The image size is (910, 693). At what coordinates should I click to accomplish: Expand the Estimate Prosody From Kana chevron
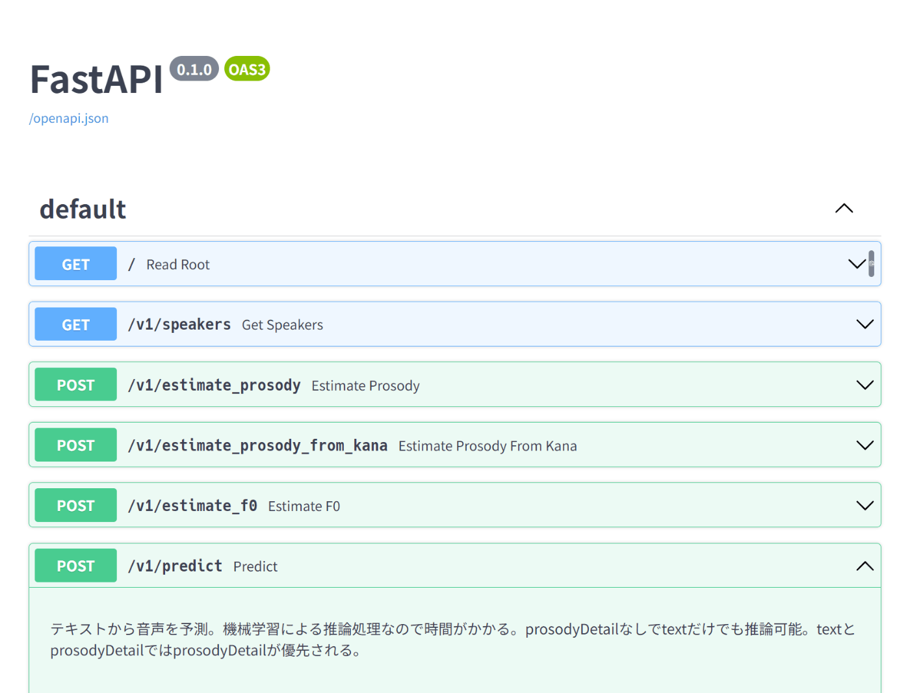click(864, 445)
